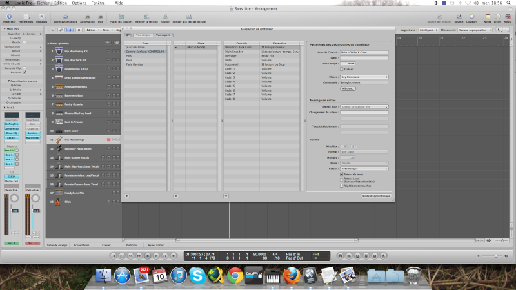Screen dimensions: 516x290
Task: Switch to the Vue simple tab
Action: (143, 35)
